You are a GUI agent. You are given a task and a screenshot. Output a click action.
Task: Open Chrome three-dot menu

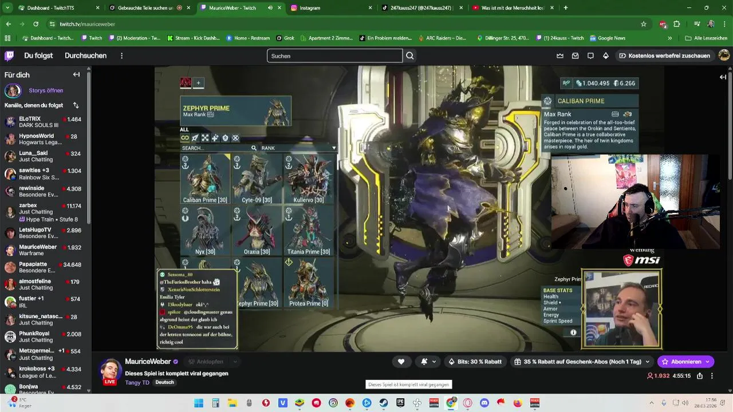coord(724,24)
